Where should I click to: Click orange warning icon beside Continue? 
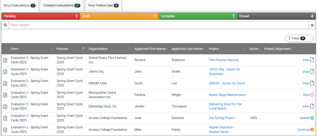tap(312, 130)
